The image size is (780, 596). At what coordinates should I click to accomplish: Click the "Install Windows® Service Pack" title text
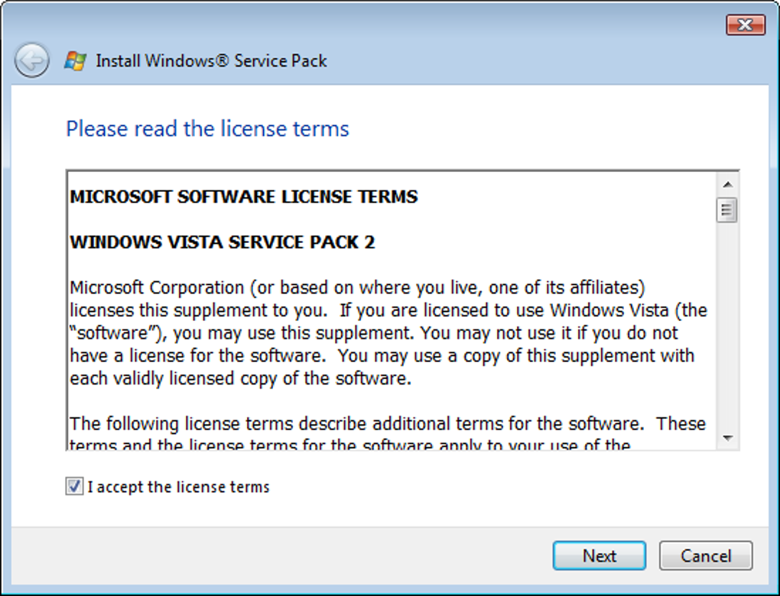(x=211, y=61)
